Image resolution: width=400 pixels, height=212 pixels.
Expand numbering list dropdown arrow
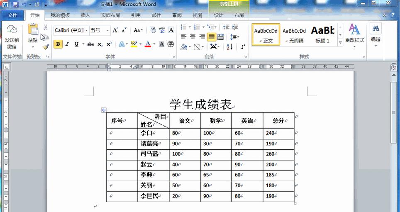click(203, 27)
